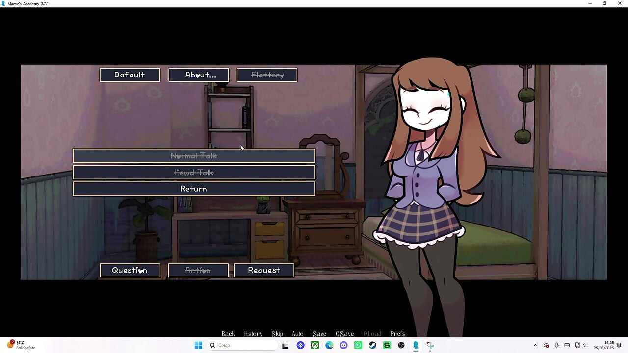Select the Lewd Talk choice
The image size is (628, 353).
point(194,173)
